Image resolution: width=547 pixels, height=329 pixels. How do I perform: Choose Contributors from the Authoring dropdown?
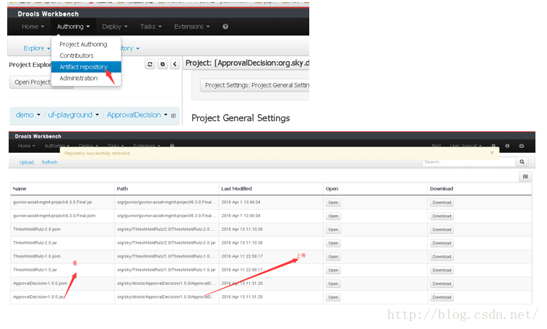pyautogui.click(x=77, y=56)
